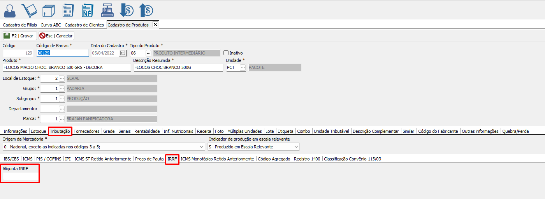545x199 pixels.
Task: Open the customers icon in top toolbar
Action: (10, 10)
